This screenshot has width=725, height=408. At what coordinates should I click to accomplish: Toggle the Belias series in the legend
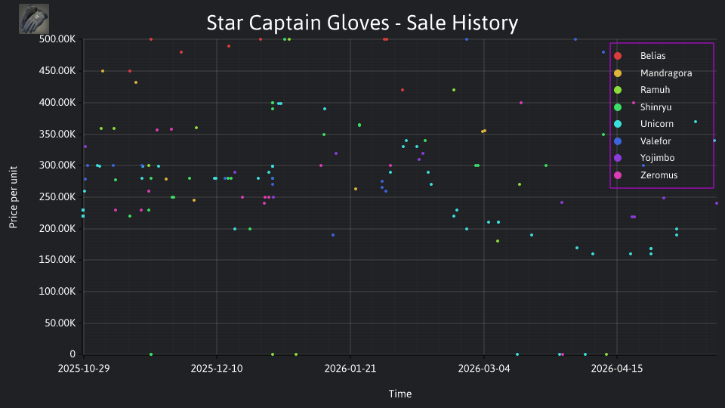[652, 56]
